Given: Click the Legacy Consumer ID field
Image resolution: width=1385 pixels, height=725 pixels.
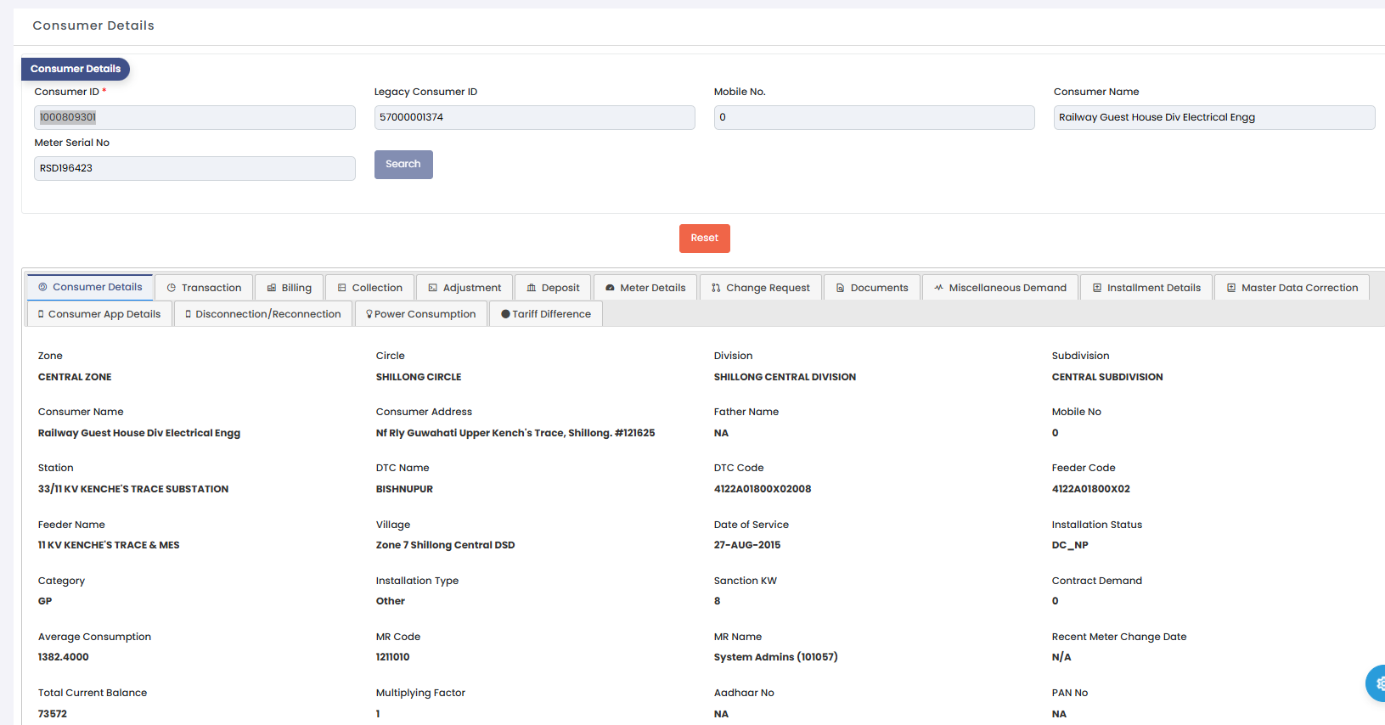Looking at the screenshot, I should (x=535, y=117).
